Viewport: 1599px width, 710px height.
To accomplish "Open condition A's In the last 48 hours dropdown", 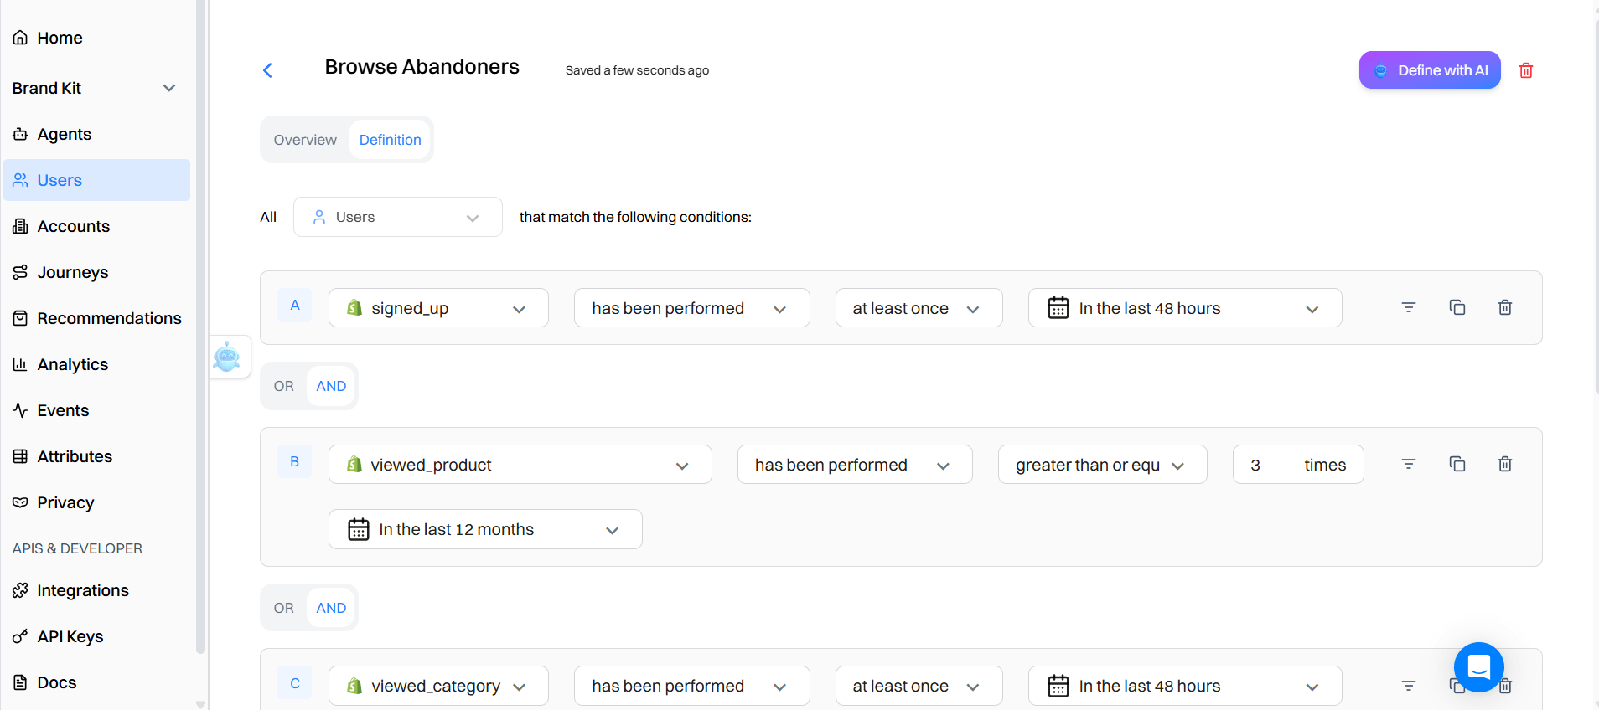I will [x=1185, y=308].
